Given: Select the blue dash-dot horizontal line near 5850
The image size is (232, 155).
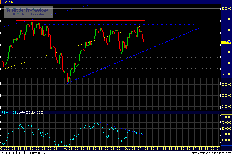Looking at the screenshot, I should [120, 25].
